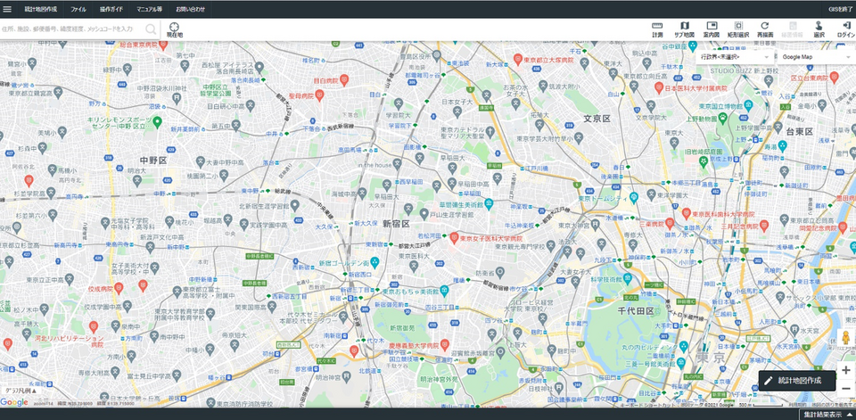Open the 行政界<未選択> dropdown

pos(736,56)
